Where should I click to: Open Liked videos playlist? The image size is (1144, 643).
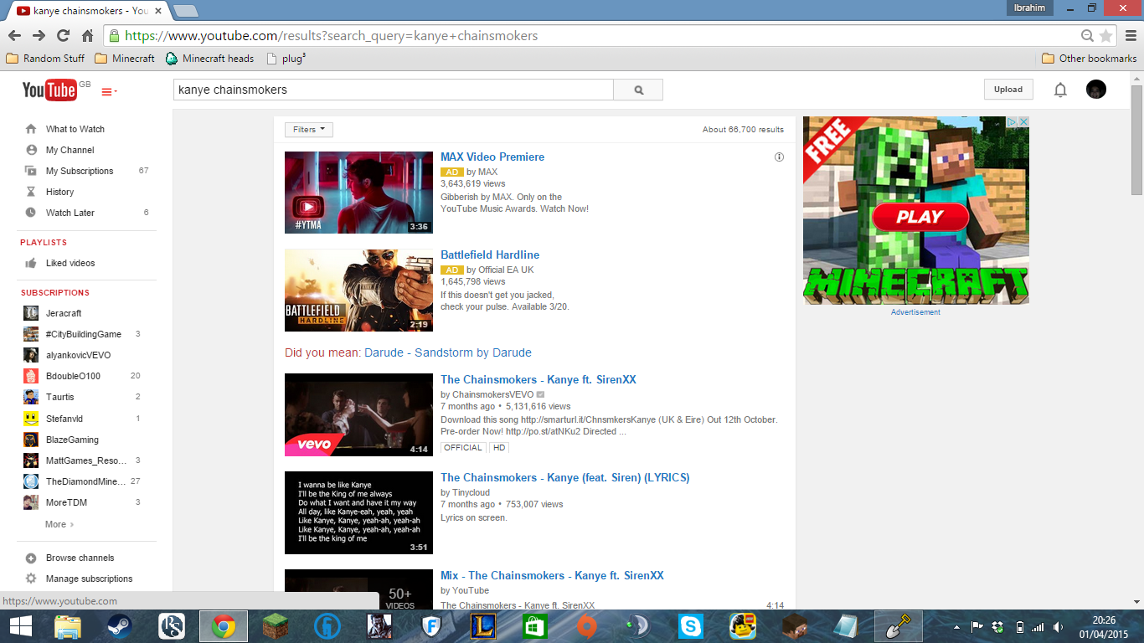70,263
